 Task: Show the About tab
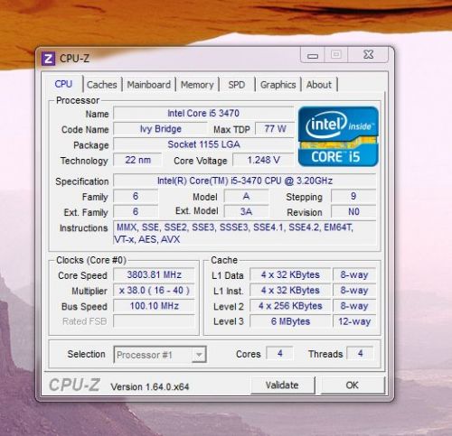coord(319,85)
